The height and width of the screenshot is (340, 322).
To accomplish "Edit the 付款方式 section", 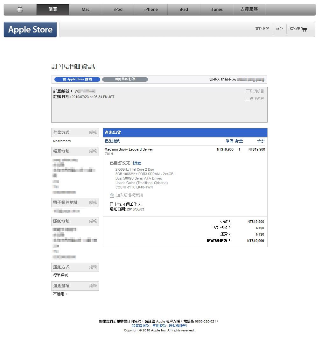I will coord(93,132).
